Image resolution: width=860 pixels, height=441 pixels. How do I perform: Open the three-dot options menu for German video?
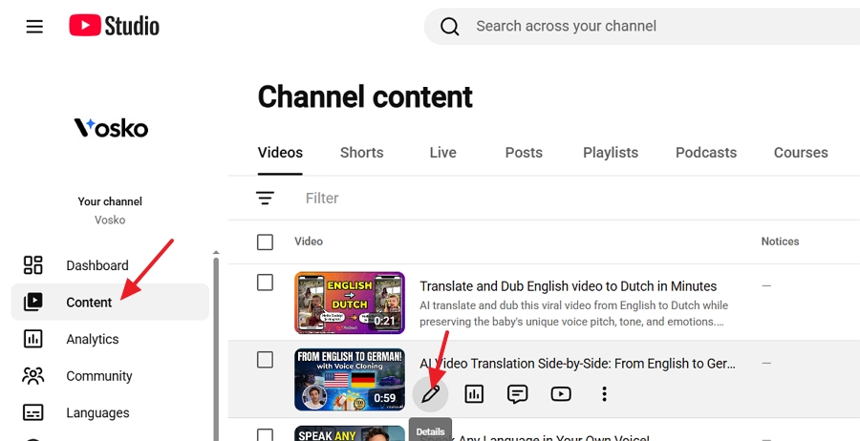pyautogui.click(x=604, y=394)
